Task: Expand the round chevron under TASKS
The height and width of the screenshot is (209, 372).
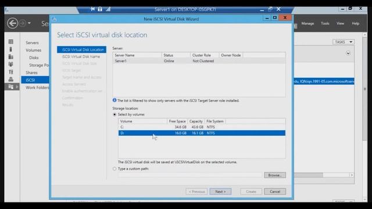Action: tap(348, 53)
